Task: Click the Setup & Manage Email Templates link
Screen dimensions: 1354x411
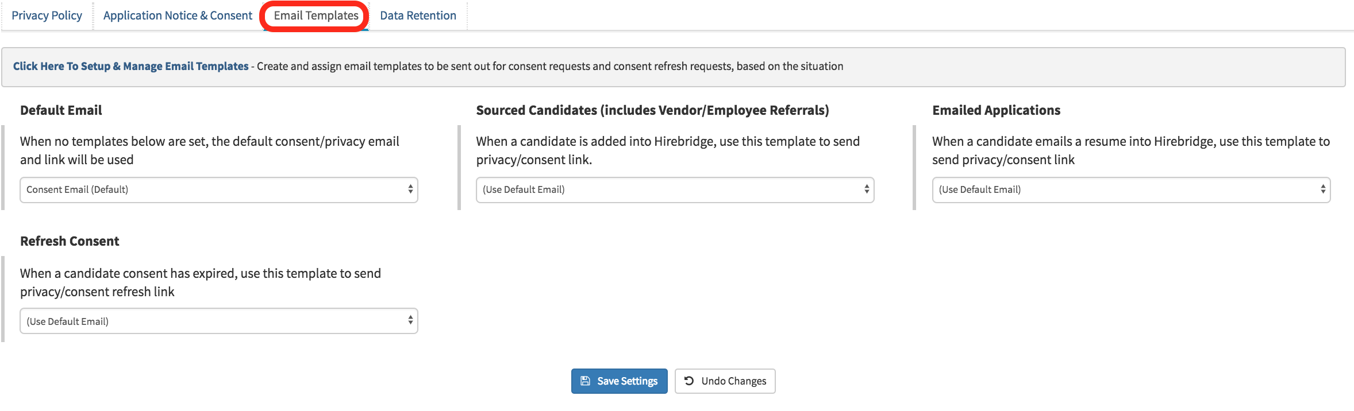Action: 130,66
